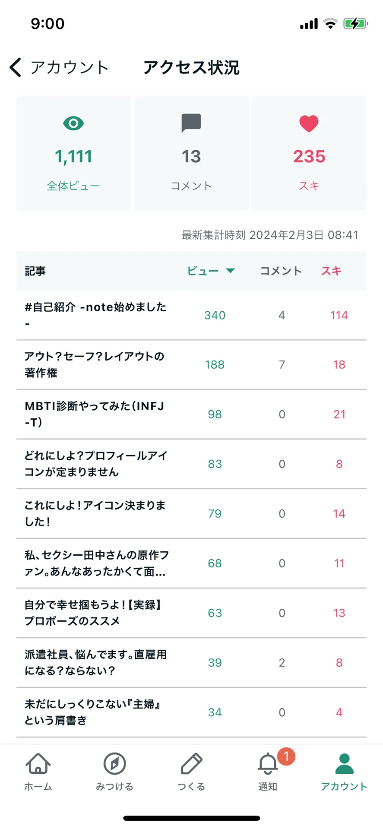Open article 未だにしっくりこない『主婦』という肩書き
Screen dimensions: 383x829
click(191, 712)
